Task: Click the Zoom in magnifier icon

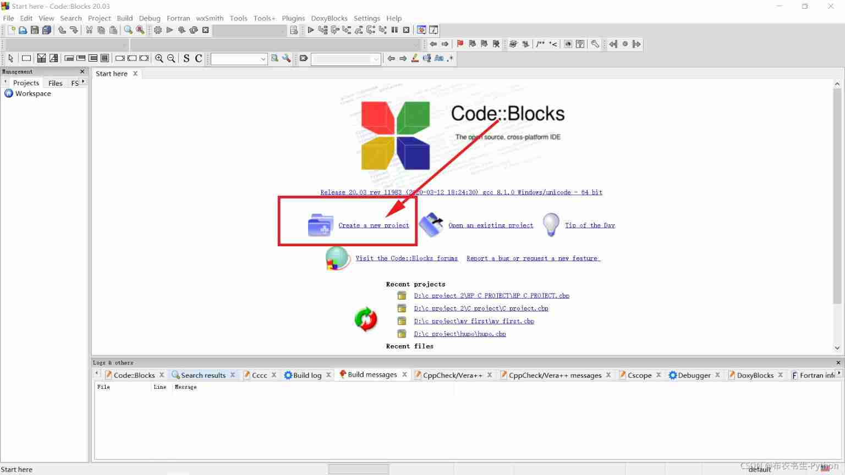Action: click(159, 58)
